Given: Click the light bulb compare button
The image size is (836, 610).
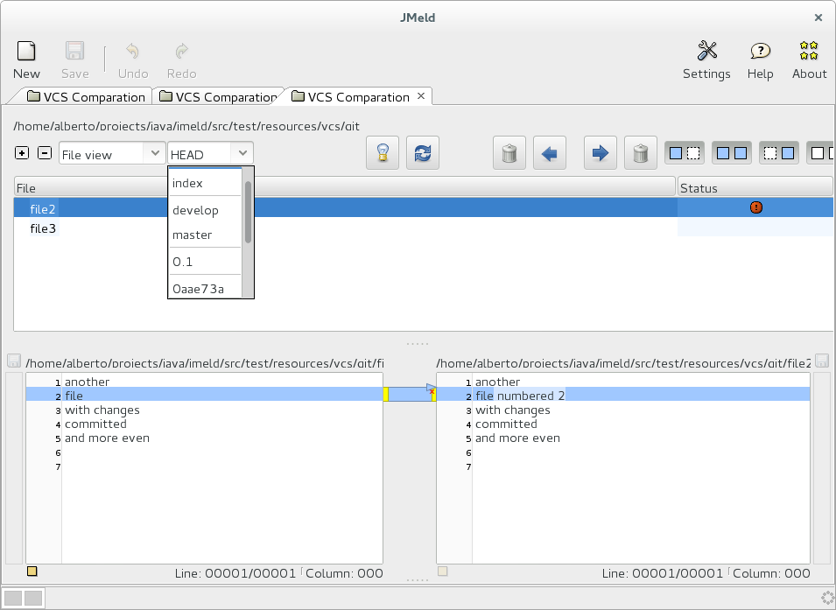Looking at the screenshot, I should click(x=383, y=153).
